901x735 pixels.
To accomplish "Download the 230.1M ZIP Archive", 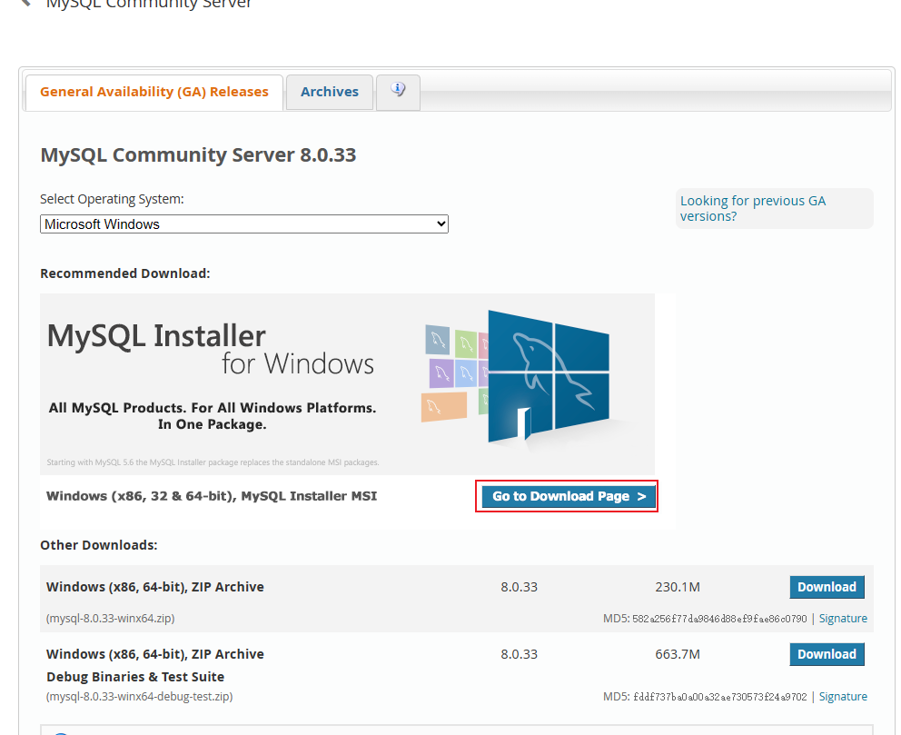I will tap(827, 587).
